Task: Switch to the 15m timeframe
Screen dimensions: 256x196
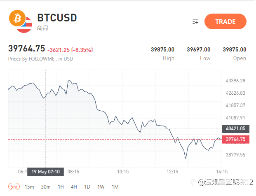Action: [29, 187]
